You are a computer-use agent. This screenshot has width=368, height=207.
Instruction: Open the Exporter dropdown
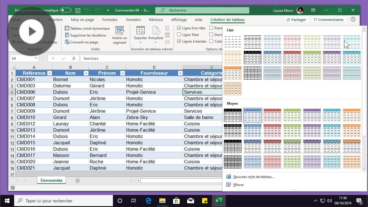pos(140,38)
